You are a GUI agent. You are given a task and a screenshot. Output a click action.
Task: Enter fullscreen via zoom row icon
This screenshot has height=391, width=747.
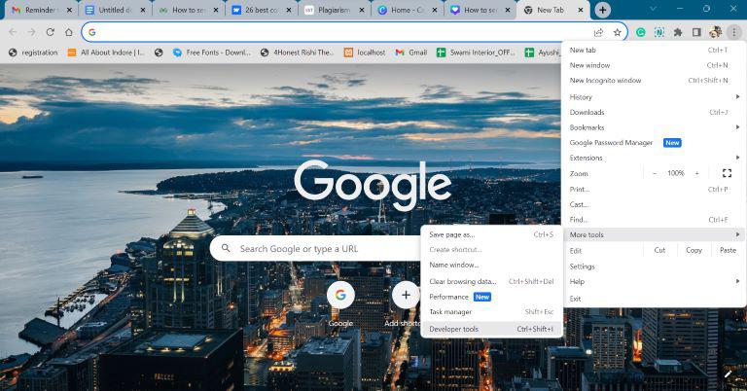[727, 173]
